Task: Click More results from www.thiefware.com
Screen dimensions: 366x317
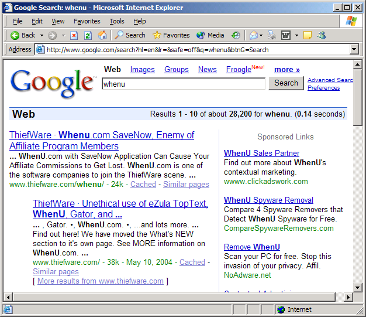Action: [x=101, y=281]
